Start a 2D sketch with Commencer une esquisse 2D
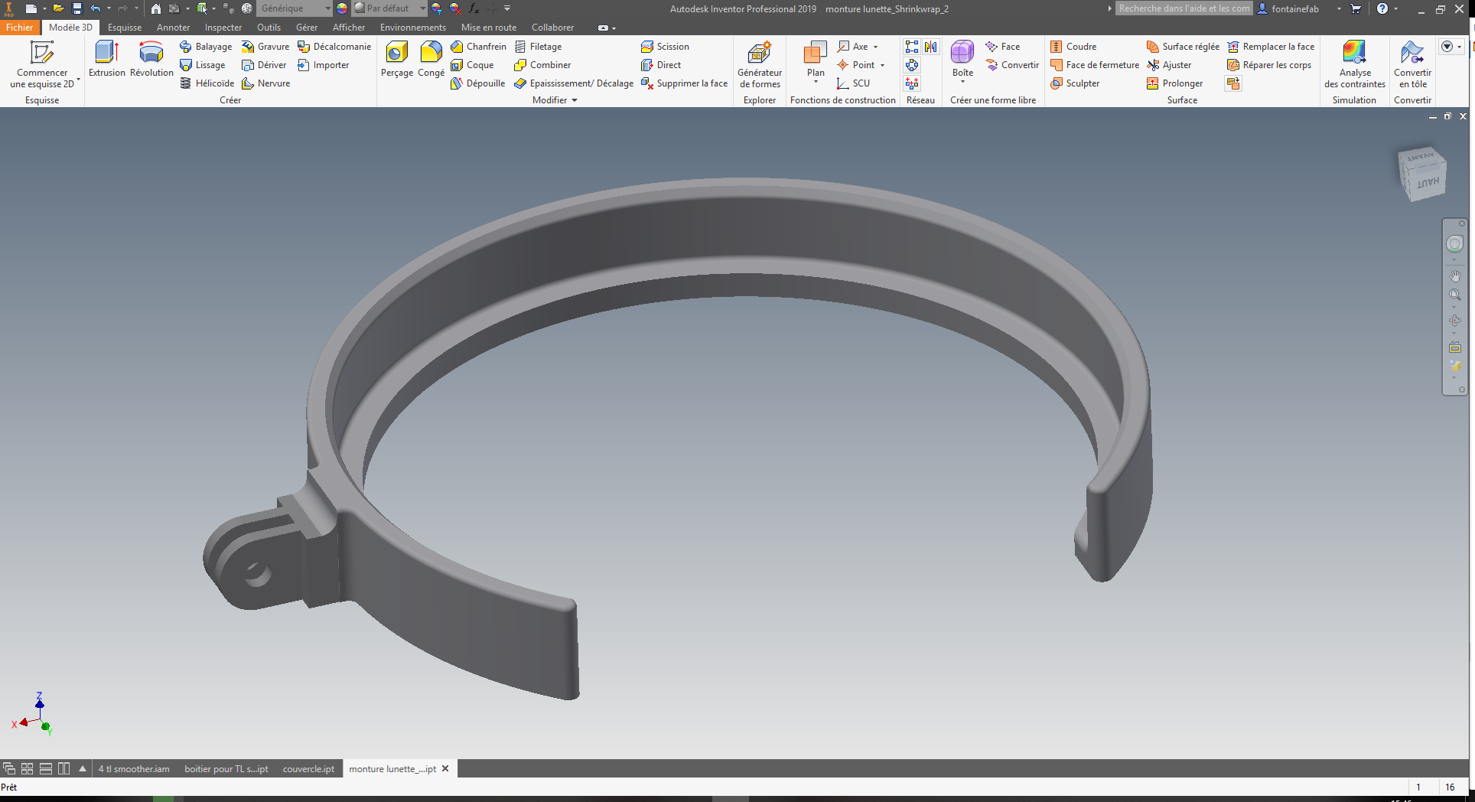Screen dimensions: 1475x802 pyautogui.click(x=42, y=64)
